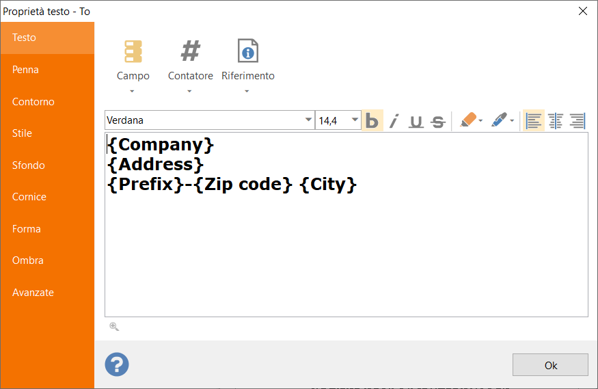Toggle italic formatting

(x=394, y=121)
